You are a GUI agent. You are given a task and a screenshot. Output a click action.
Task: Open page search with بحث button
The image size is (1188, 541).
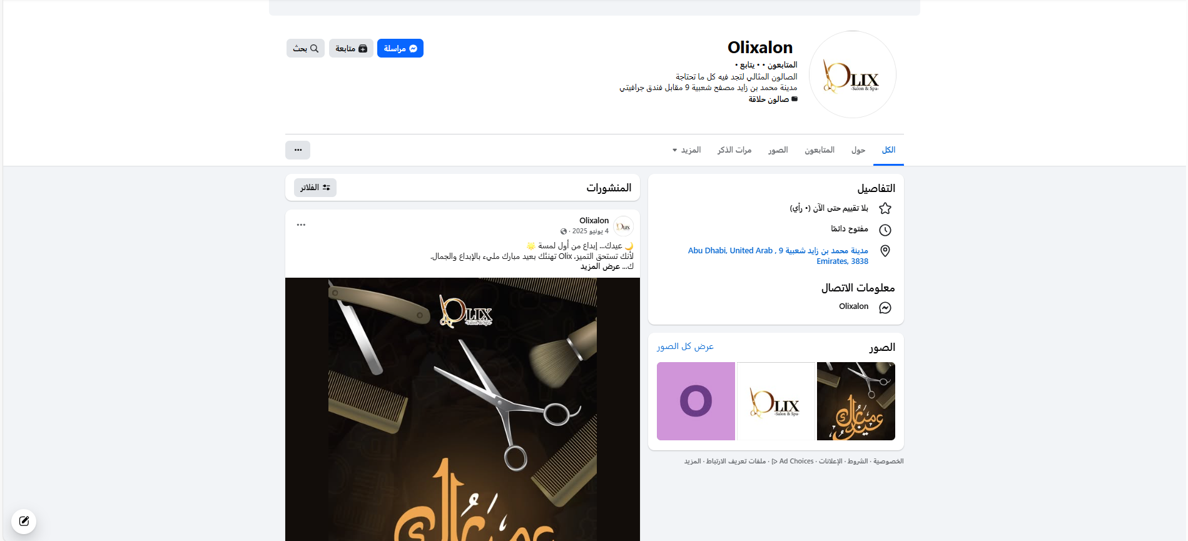(x=305, y=48)
